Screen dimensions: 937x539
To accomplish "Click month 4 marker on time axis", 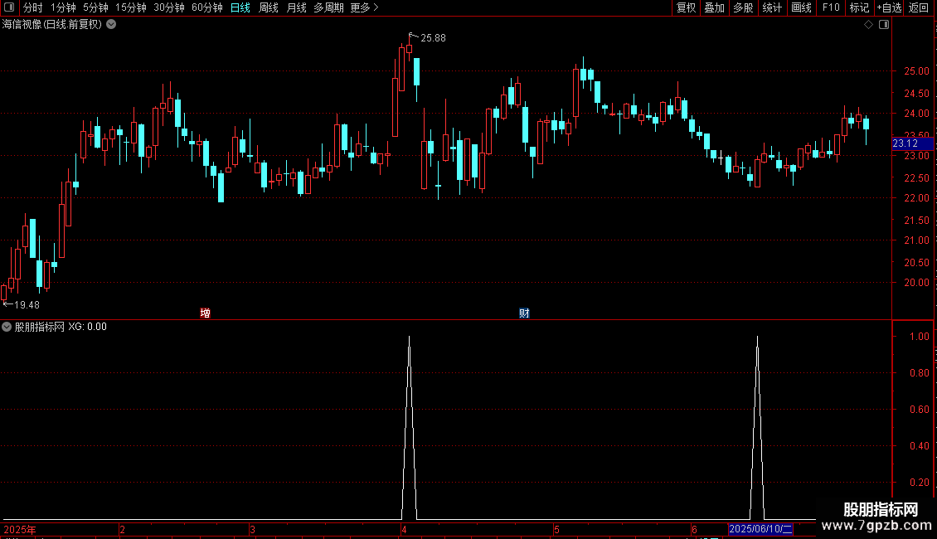I will coord(404,529).
